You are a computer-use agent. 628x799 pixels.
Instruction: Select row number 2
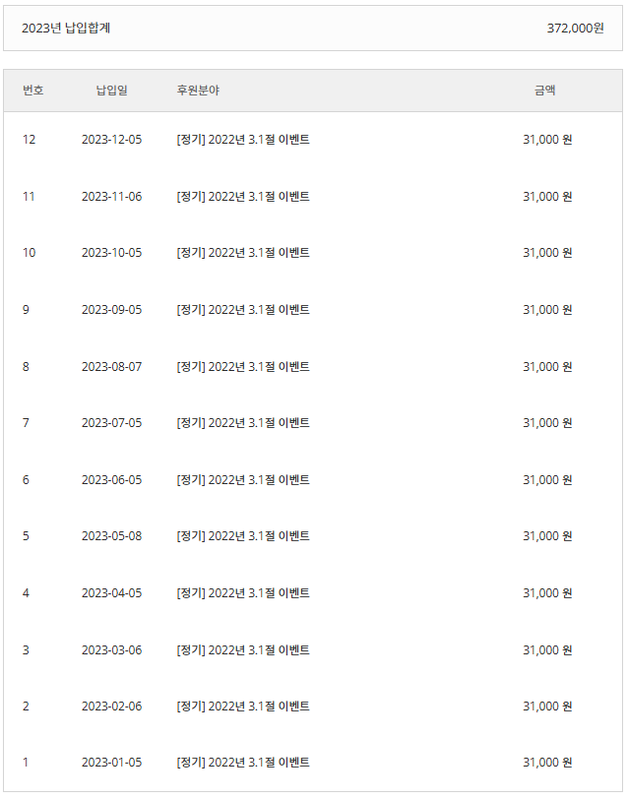[x=26, y=707]
